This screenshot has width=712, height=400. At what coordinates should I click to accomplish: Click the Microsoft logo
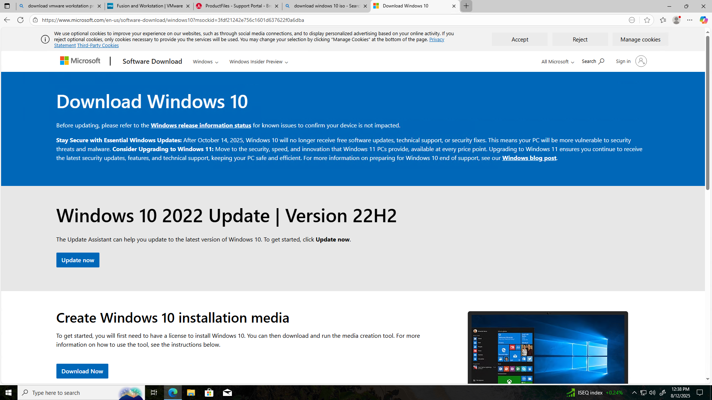pos(80,61)
